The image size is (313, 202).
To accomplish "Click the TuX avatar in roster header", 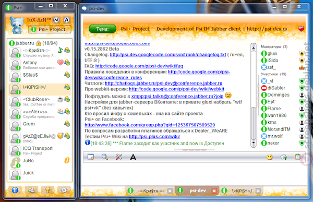I will coord(17,25).
